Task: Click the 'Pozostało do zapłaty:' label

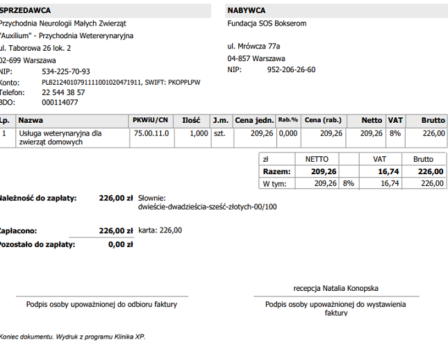Action: (37, 244)
